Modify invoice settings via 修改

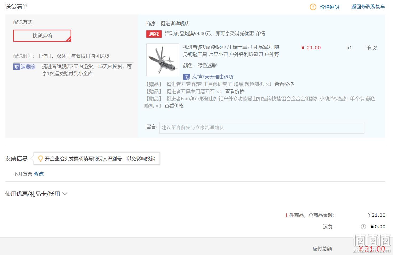coord(39,174)
